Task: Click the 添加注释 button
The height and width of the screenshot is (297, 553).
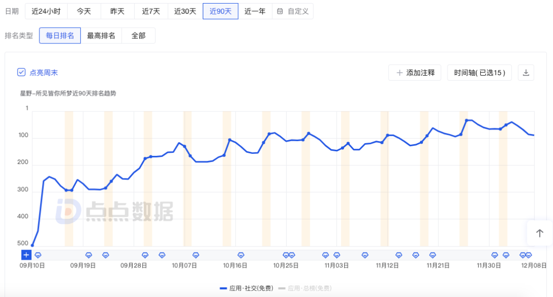Action: click(x=414, y=73)
